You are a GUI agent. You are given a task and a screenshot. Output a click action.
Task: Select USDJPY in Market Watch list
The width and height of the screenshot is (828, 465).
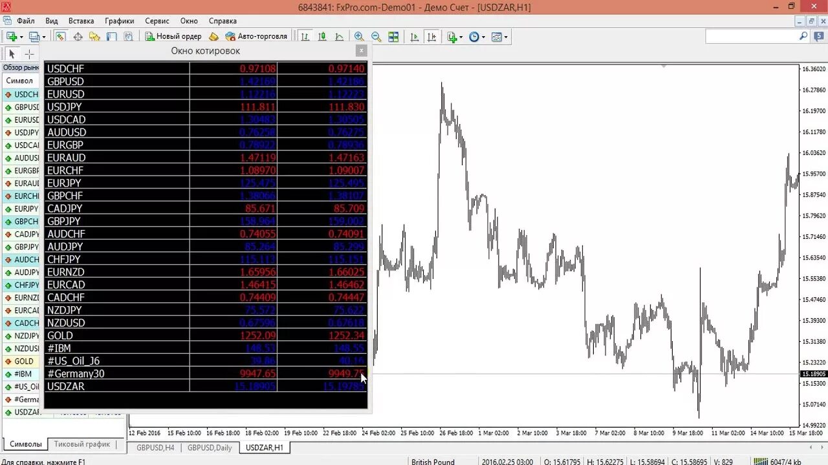22,132
